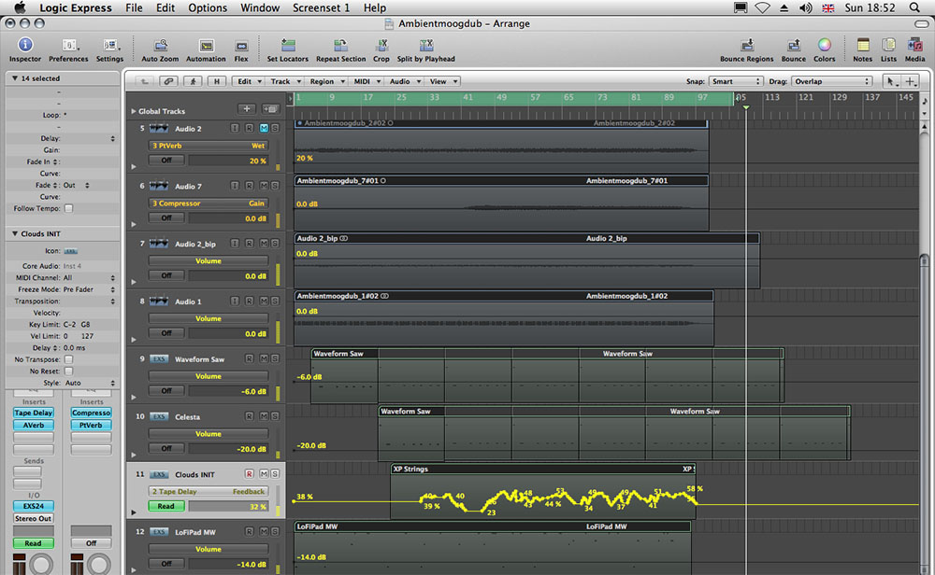
Task: Toggle input monitoring on Audio 1
Action: click(x=235, y=302)
